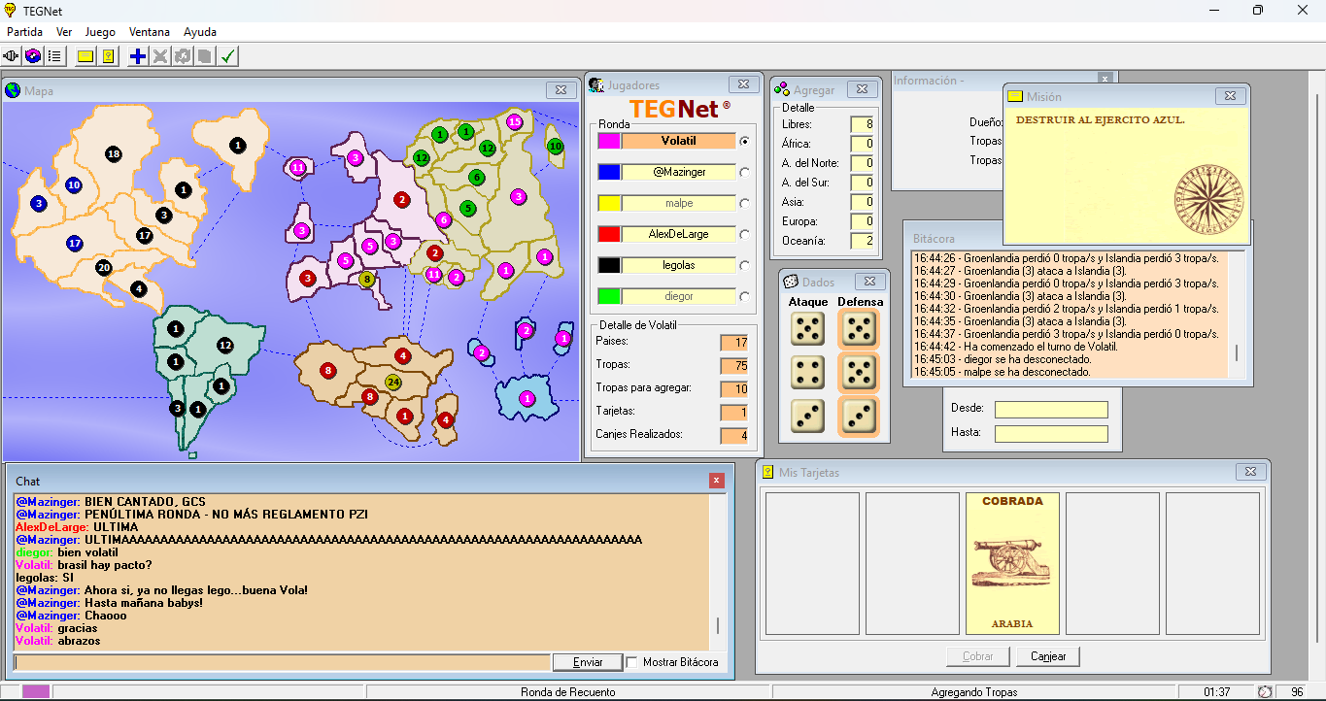Show the mission with the yellow card icon
The height and width of the screenshot is (701, 1326).
point(85,56)
